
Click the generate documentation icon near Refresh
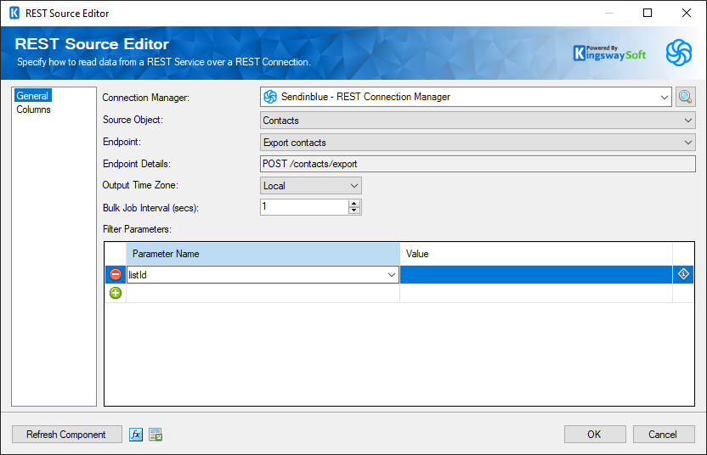click(156, 435)
